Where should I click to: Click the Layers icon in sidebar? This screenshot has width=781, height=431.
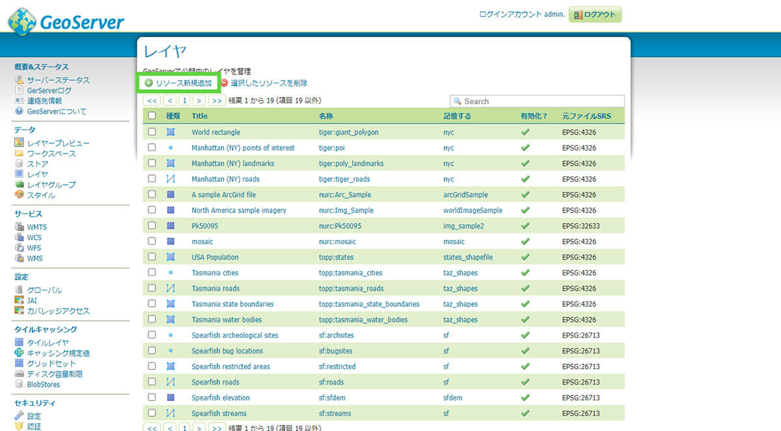click(x=20, y=174)
